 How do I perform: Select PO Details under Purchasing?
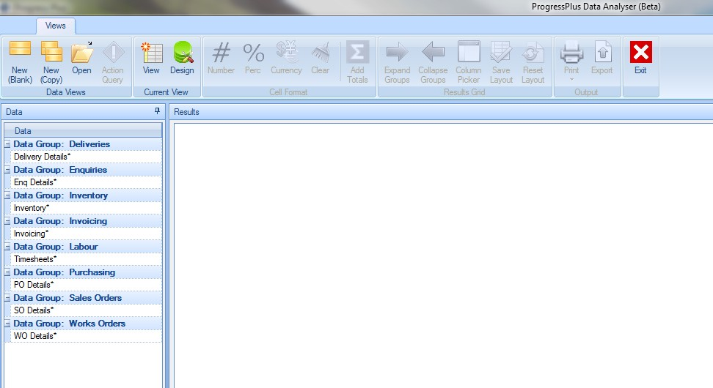[x=34, y=285]
